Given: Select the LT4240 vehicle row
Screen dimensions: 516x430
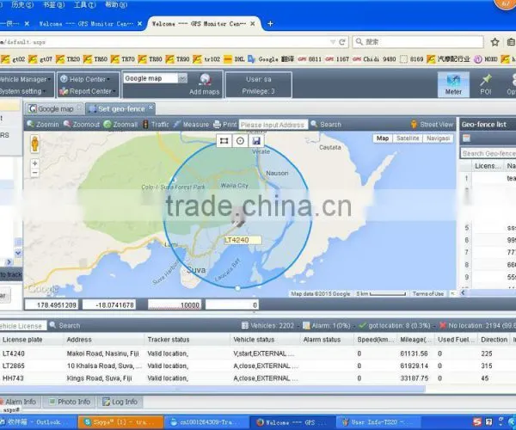Looking at the screenshot, I should pos(258,353).
